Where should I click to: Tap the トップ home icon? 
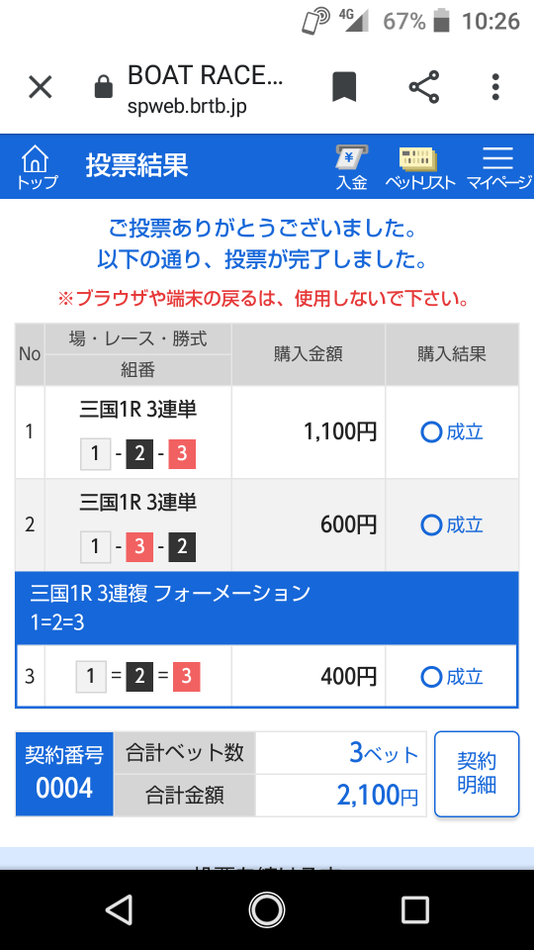37,166
